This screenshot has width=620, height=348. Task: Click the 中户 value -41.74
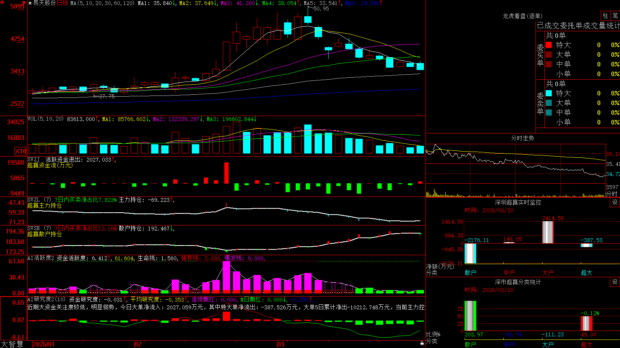coord(513,334)
